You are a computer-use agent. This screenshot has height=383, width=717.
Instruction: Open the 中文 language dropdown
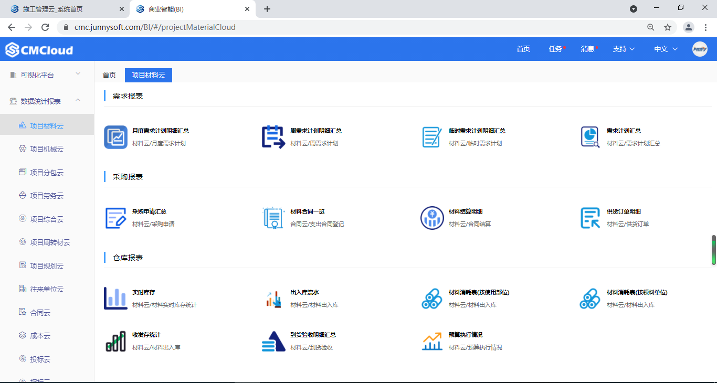click(666, 49)
